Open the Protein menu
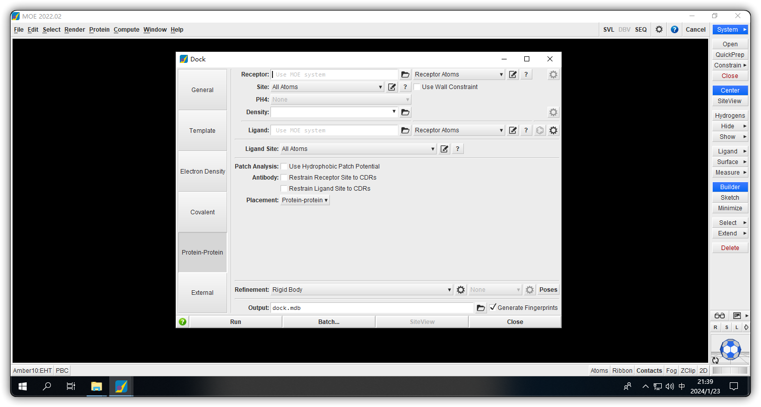761x407 pixels. [99, 30]
